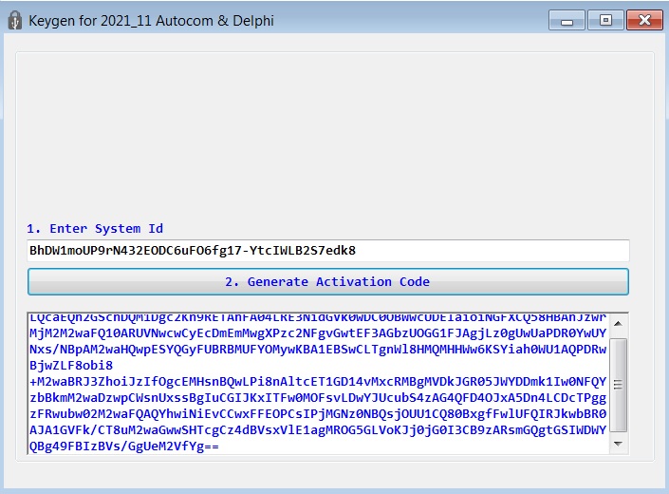The width and height of the screenshot is (669, 494).
Task: Click the code line starting AJA1GVFk/CT8u
Action: 318,430
